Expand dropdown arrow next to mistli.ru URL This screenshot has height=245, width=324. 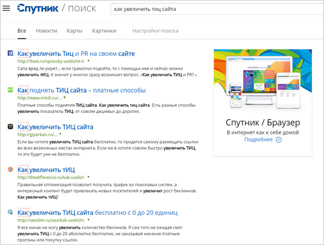[64, 98]
